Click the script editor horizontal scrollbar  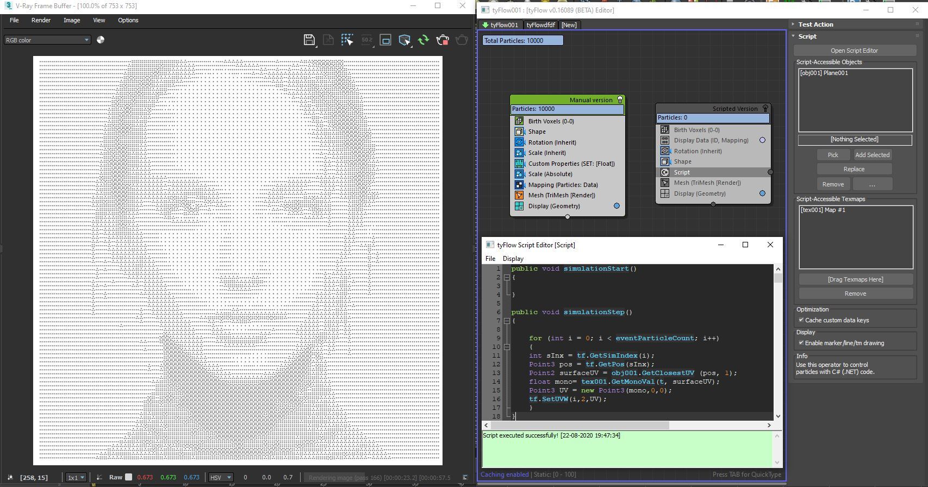pos(627,425)
